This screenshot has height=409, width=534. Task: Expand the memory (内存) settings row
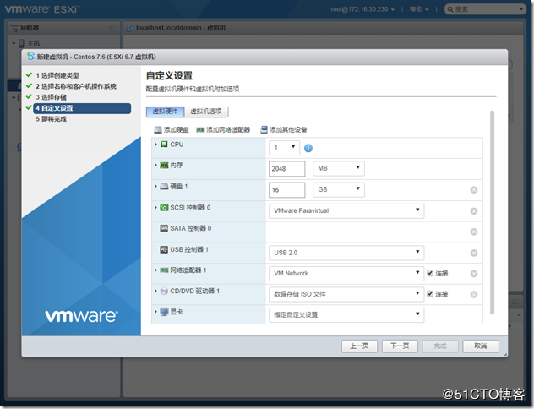[155, 165]
